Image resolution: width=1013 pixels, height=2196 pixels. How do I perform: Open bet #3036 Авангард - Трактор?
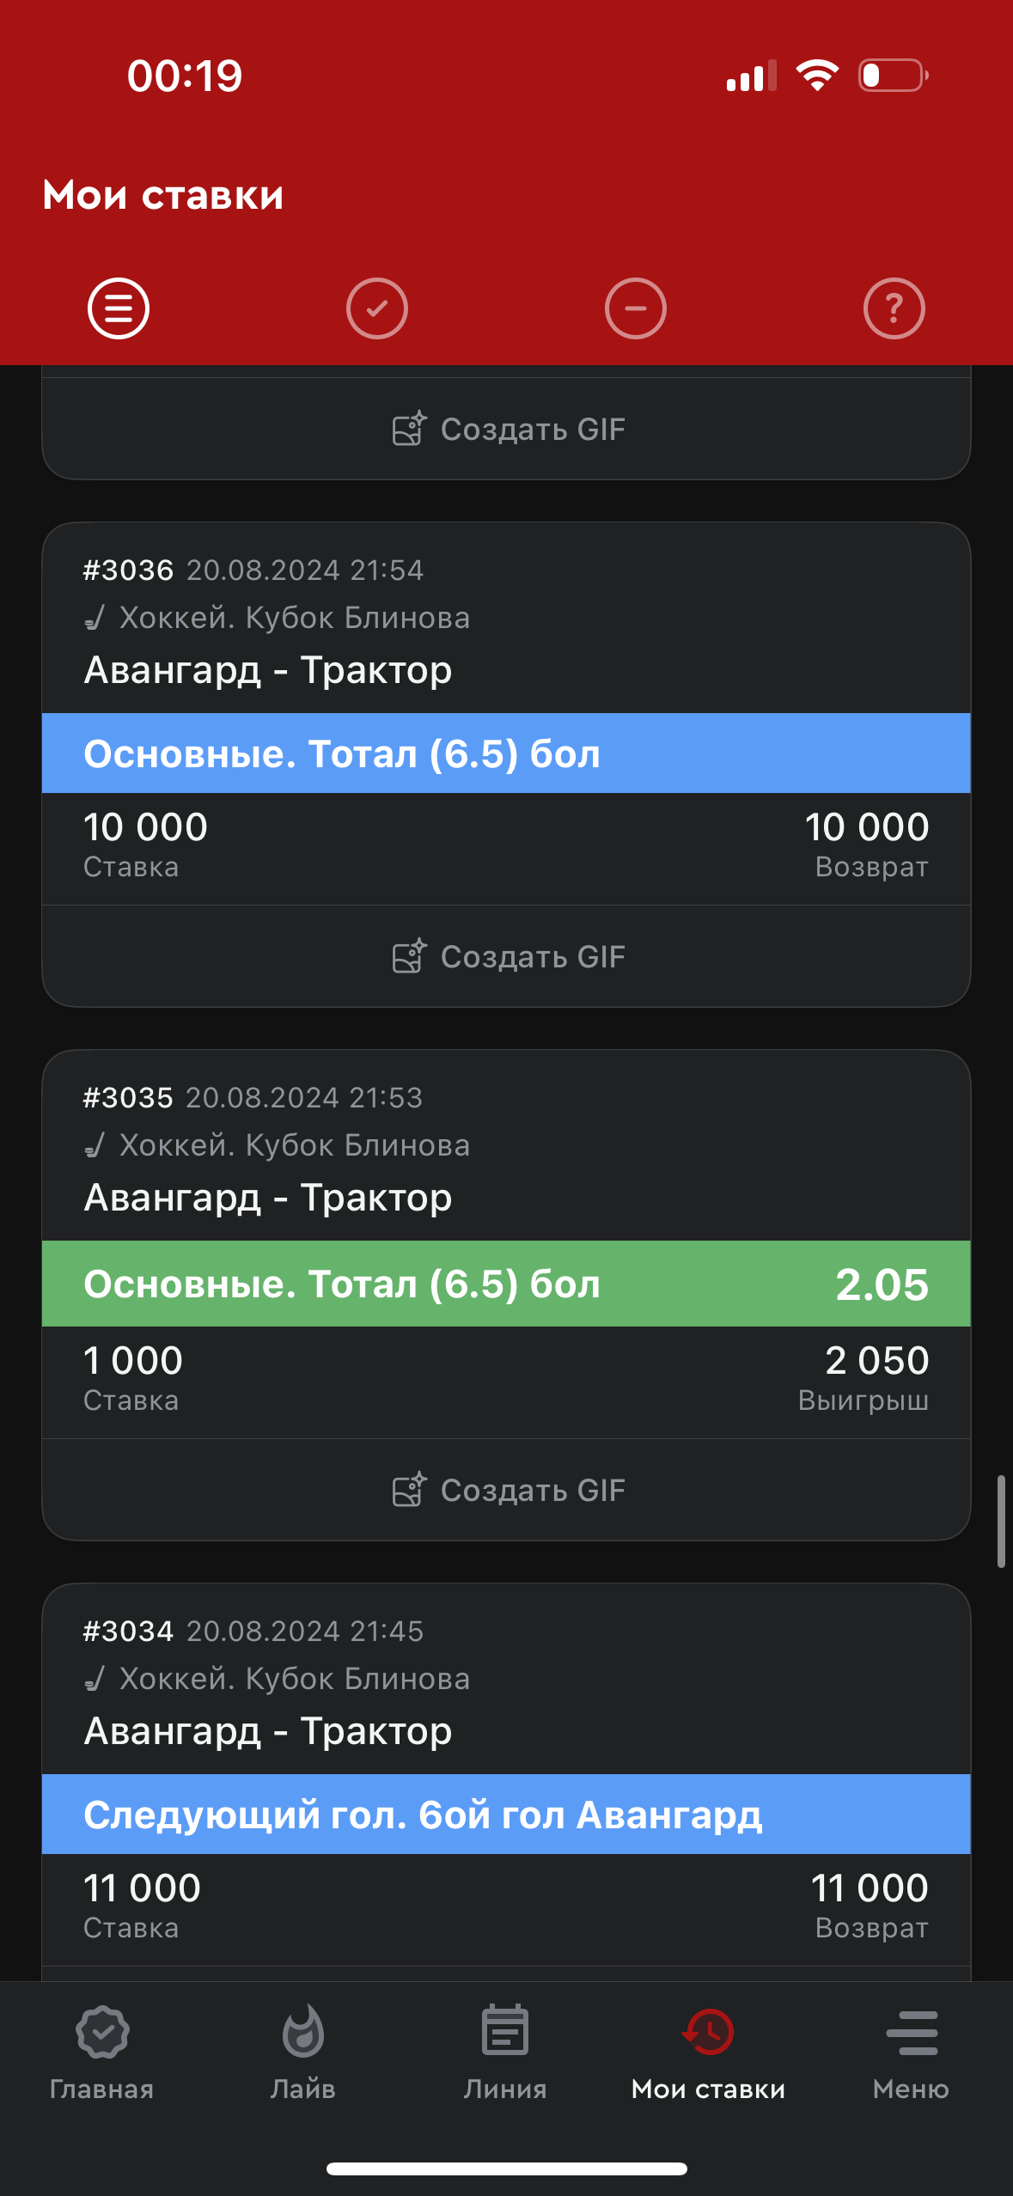[x=268, y=670]
